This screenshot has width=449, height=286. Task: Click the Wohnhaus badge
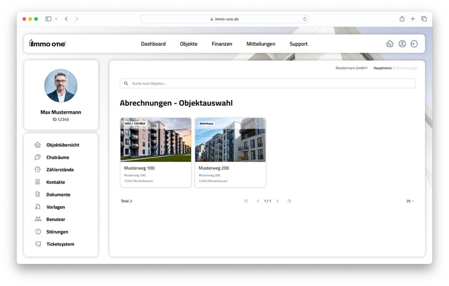(206, 123)
